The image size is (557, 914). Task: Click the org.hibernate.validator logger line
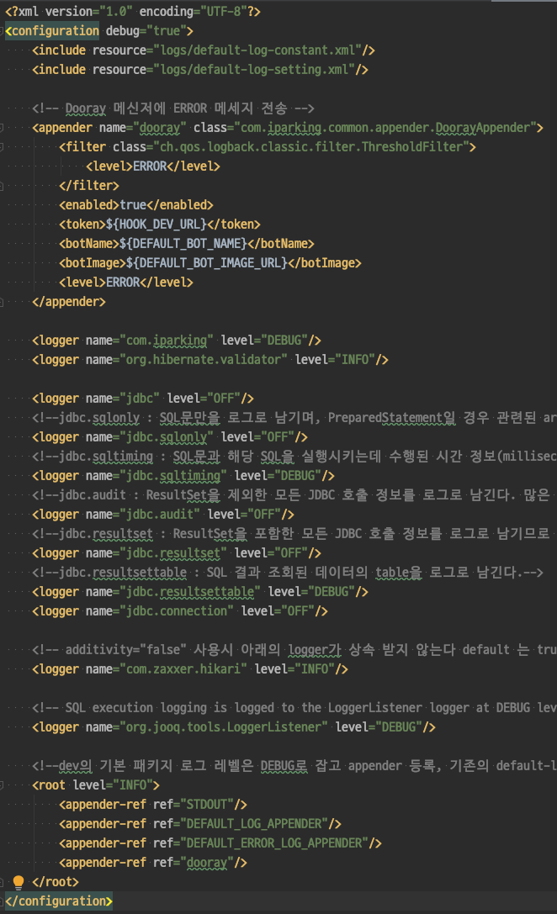point(210,360)
